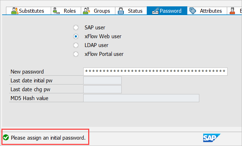The width and height of the screenshot is (242, 146).
Task: Pick the xFlow Portal user option
Action: pos(76,54)
